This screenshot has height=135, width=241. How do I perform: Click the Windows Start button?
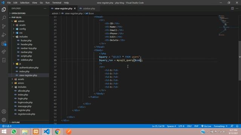(x=4, y=132)
